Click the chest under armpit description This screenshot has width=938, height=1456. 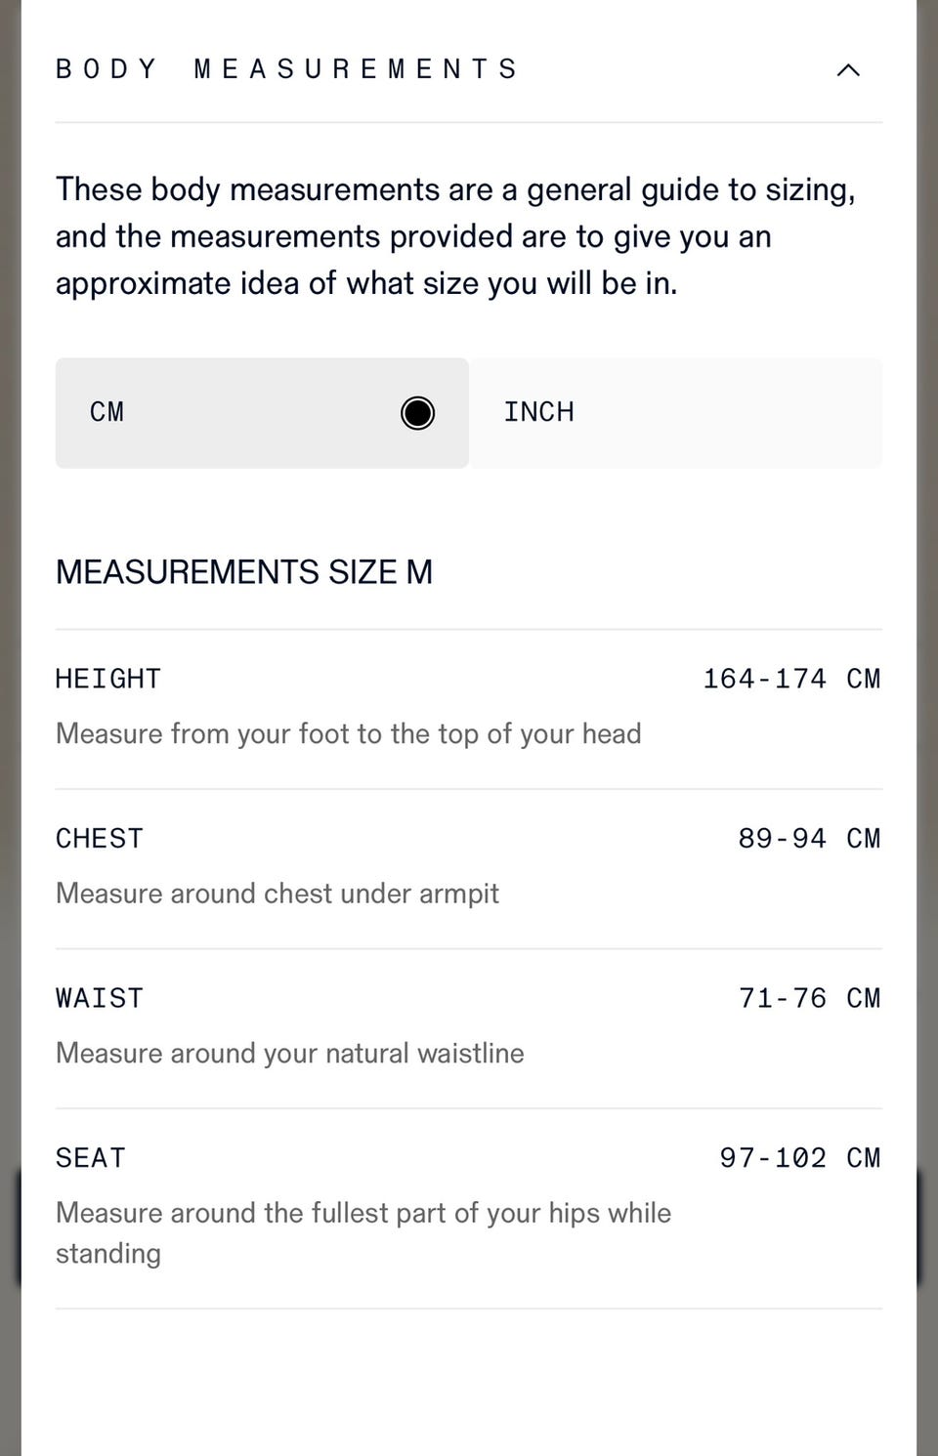pyautogui.click(x=277, y=894)
